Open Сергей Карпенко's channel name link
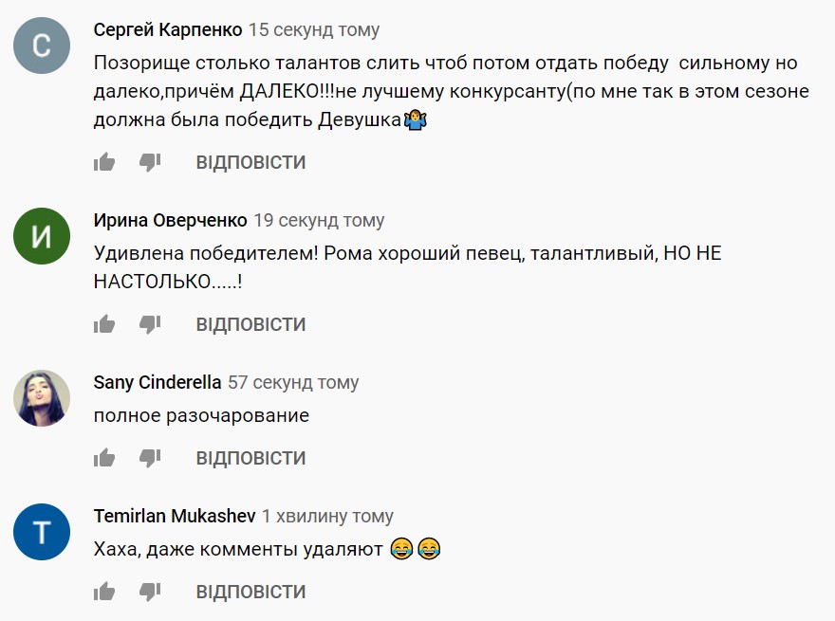This screenshot has height=621, width=835. [x=167, y=30]
